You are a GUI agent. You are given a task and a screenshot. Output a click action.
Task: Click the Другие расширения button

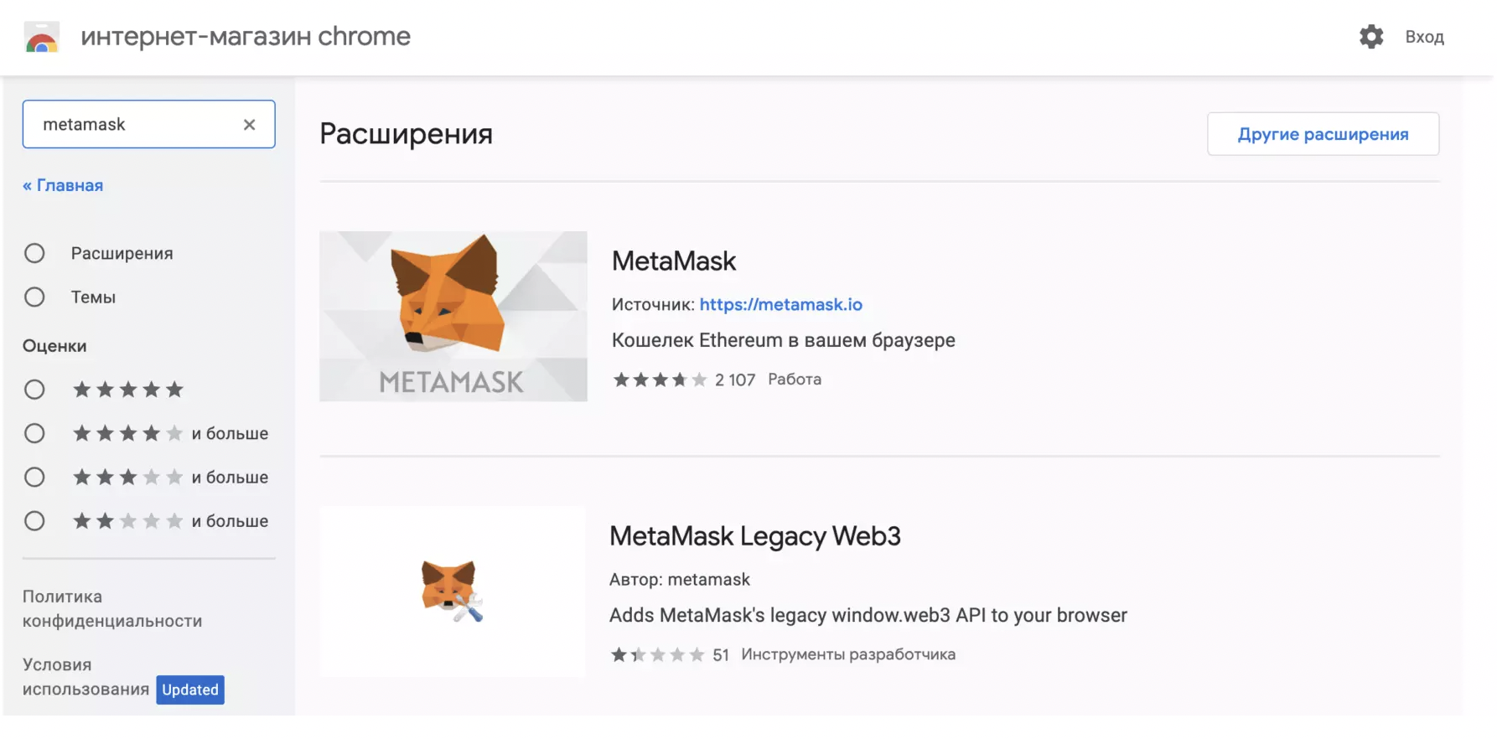coord(1323,134)
